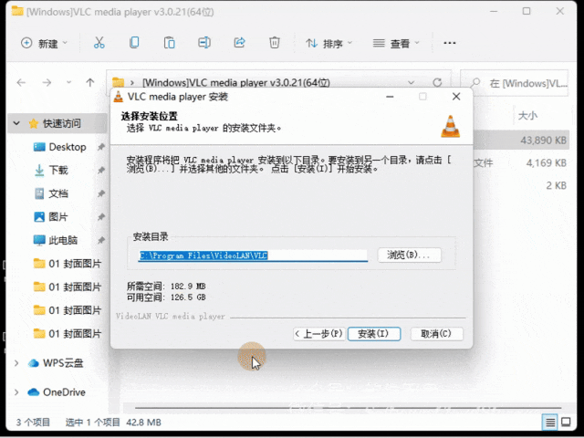
Task: Switch to details view icon in status bar
Action: (549, 422)
